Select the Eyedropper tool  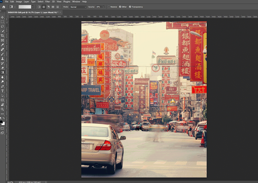click(3, 45)
